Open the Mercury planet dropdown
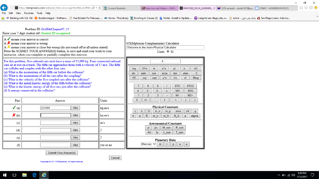Screen dimensions: 319x179 pyautogui.click(x=149, y=144)
